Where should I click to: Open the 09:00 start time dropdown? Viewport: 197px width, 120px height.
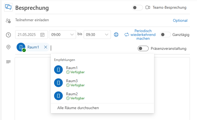pyautogui.click(x=72, y=35)
